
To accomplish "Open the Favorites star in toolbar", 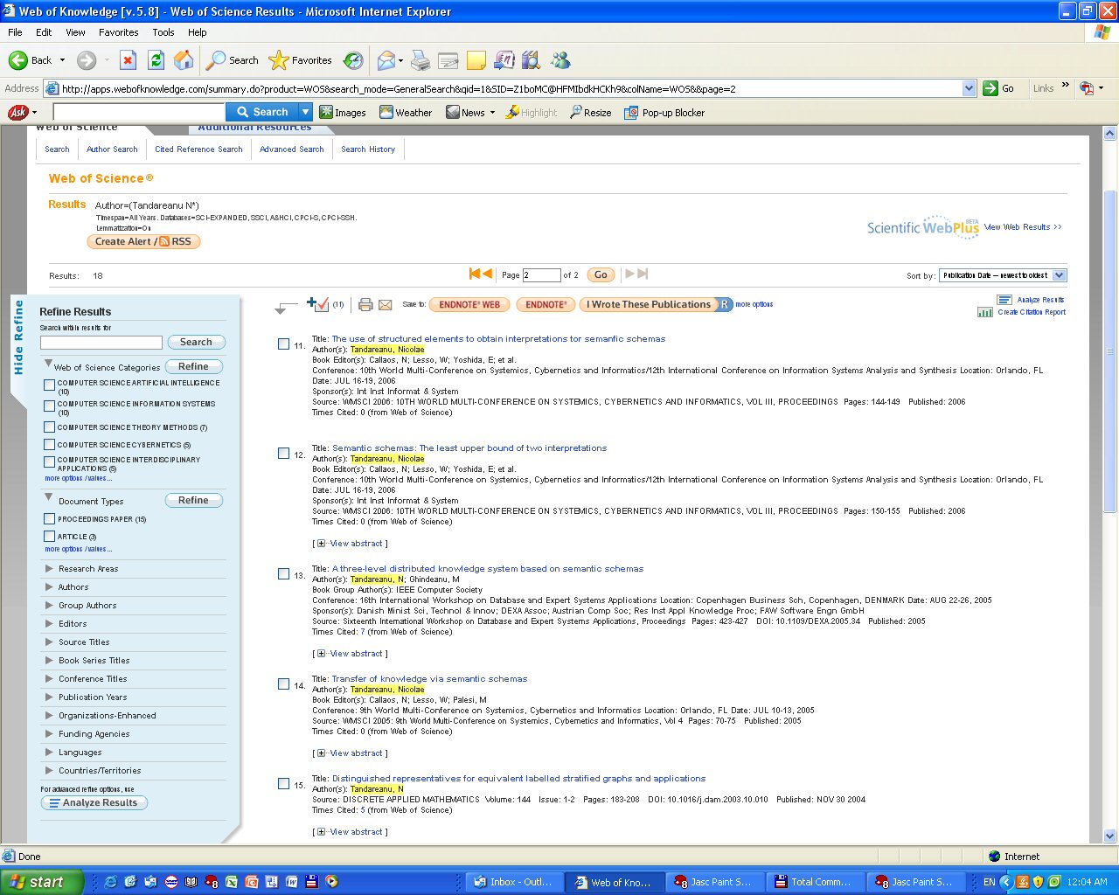I will point(279,60).
